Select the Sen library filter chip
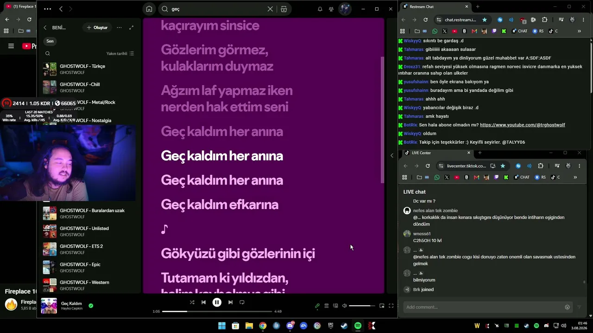This screenshot has height=333, width=593. pos(50,41)
